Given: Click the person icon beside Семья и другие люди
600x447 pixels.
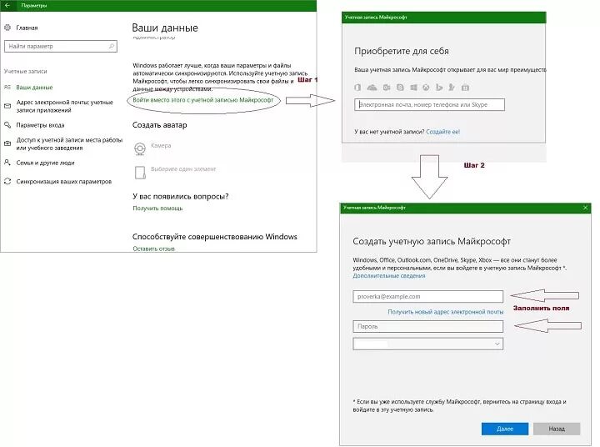Looking at the screenshot, I should point(7,163).
